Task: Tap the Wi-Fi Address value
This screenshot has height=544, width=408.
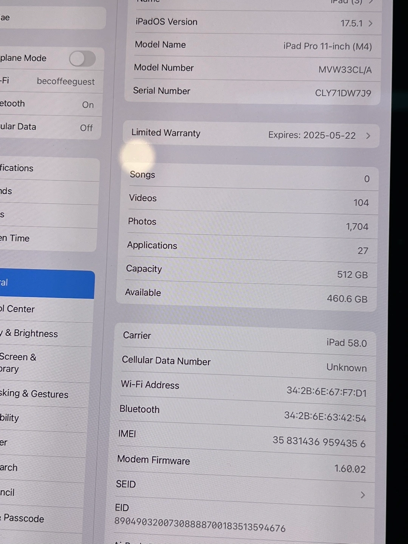Action: tap(326, 392)
